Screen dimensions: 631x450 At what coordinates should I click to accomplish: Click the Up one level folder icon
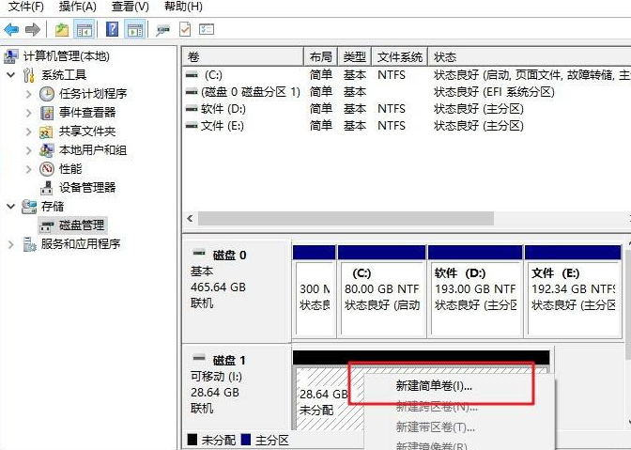click(62, 30)
